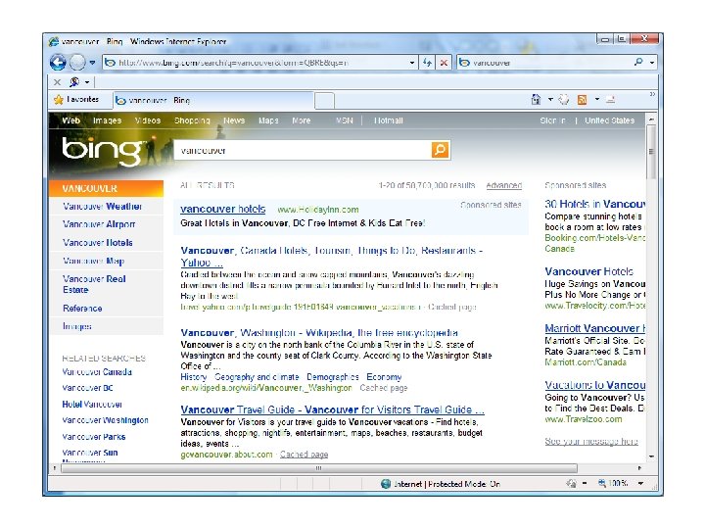The height and width of the screenshot is (529, 705).
Task: Open the Maps tab on Bing
Action: coord(268,120)
